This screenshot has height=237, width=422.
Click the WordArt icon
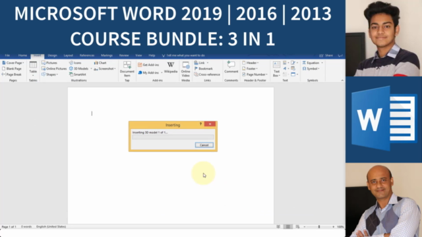tap(285, 68)
